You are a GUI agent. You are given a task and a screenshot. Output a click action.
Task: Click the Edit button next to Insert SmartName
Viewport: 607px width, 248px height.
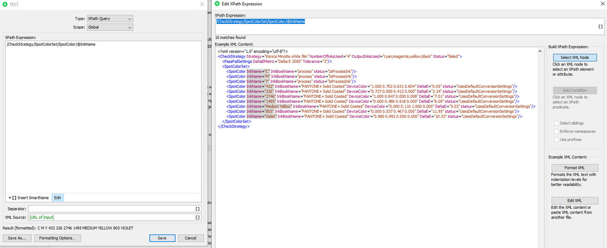[57, 198]
